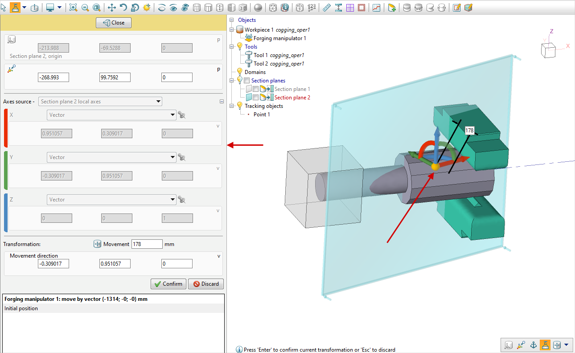This screenshot has width=575, height=353.
Task: Click the zoom in magnifier icon
Action: (73, 8)
